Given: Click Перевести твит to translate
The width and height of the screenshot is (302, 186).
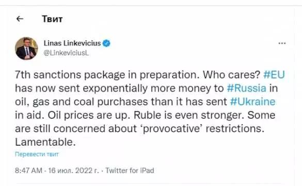Looking at the screenshot, I should pos(37,154).
